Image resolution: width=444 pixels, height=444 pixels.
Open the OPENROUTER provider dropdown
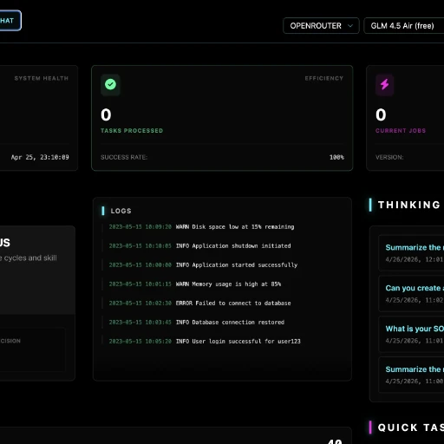321,26
